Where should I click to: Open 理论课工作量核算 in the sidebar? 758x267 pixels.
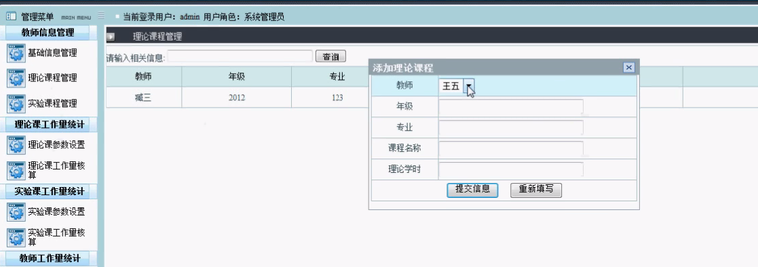pos(56,171)
